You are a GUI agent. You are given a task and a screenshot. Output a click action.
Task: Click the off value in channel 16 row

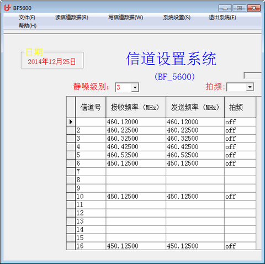(240, 246)
